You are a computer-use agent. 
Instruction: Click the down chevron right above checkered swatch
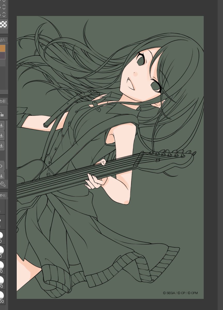point(4,16)
